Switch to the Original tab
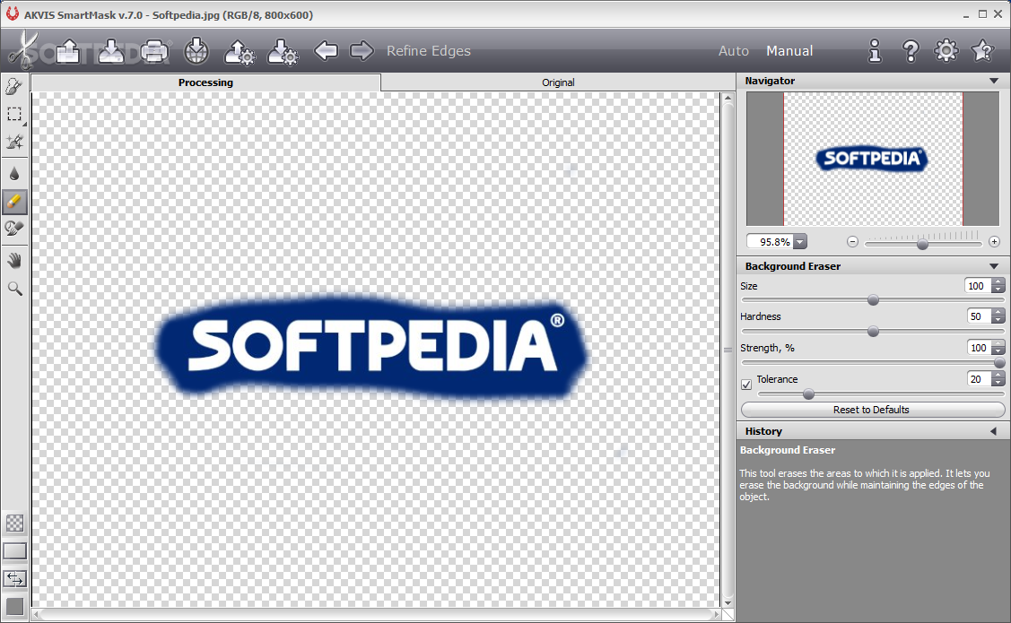This screenshot has width=1011, height=623. pyautogui.click(x=558, y=82)
